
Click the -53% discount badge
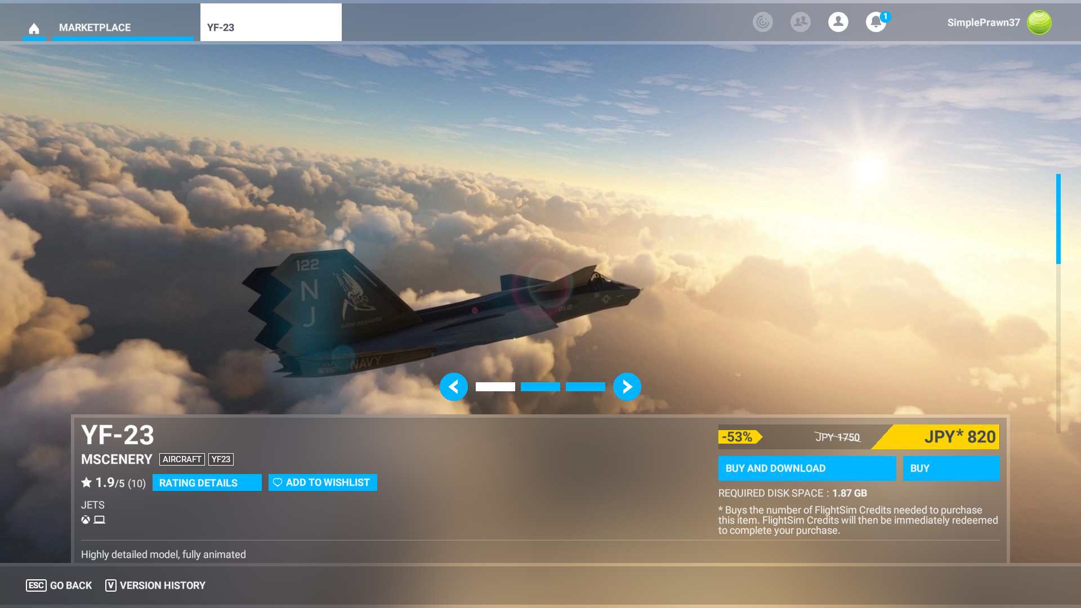click(740, 437)
